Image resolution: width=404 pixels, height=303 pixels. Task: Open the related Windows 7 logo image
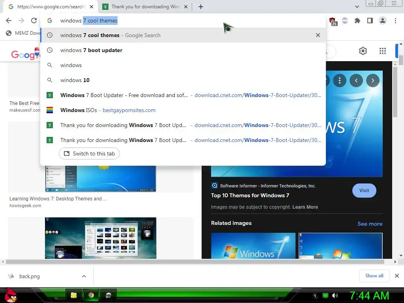click(x=253, y=246)
